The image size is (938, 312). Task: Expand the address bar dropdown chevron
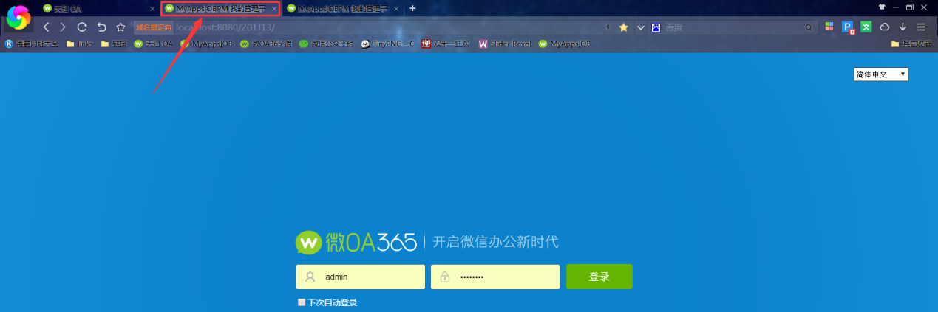point(640,27)
